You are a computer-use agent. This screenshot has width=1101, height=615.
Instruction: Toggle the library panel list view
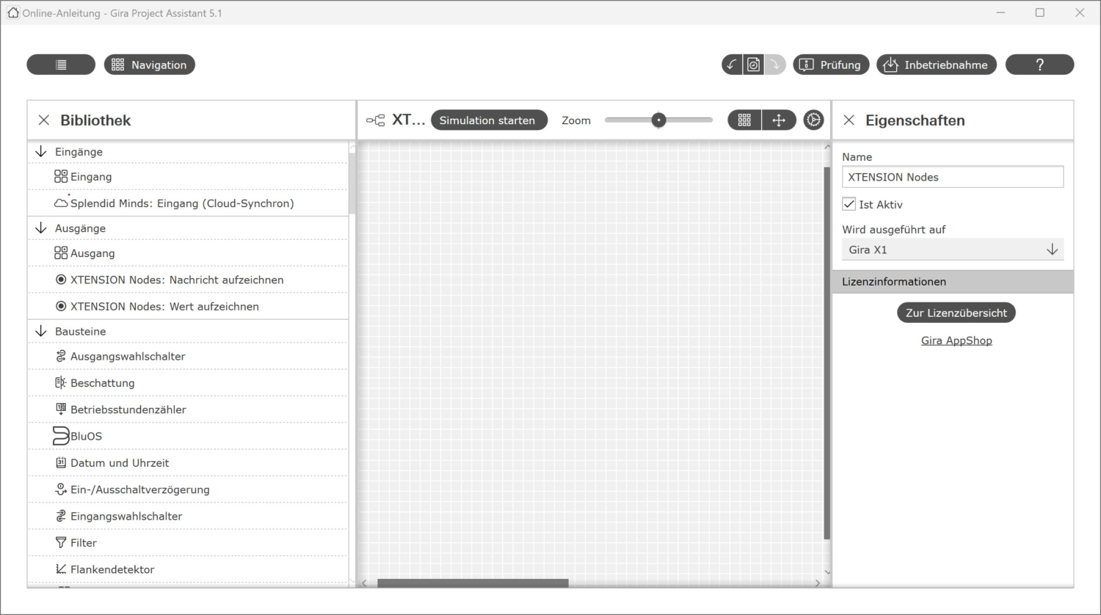(61, 64)
